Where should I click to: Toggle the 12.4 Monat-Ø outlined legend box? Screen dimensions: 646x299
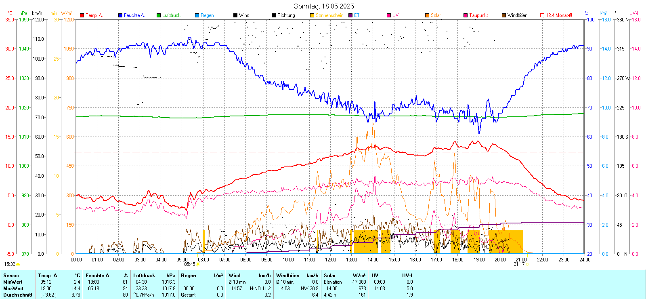click(542, 15)
